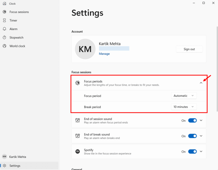Click the Settings gear icon
Screen dimensions: 218x170
(x=4, y=166)
